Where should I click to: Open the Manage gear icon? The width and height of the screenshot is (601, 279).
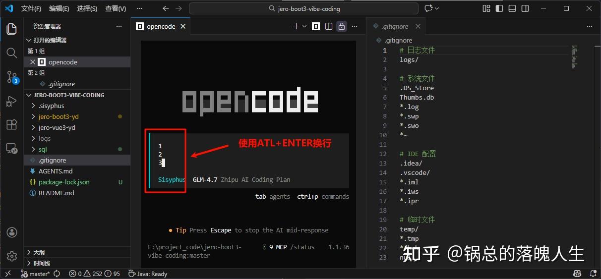pyautogui.click(x=11, y=256)
